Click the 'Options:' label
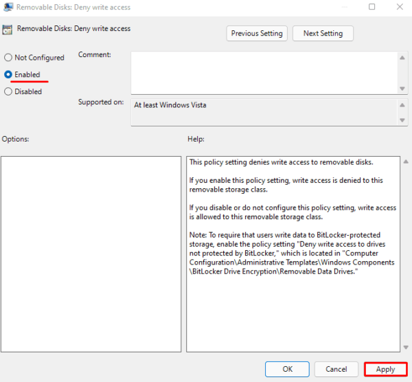The height and width of the screenshot is (382, 412). click(x=16, y=139)
